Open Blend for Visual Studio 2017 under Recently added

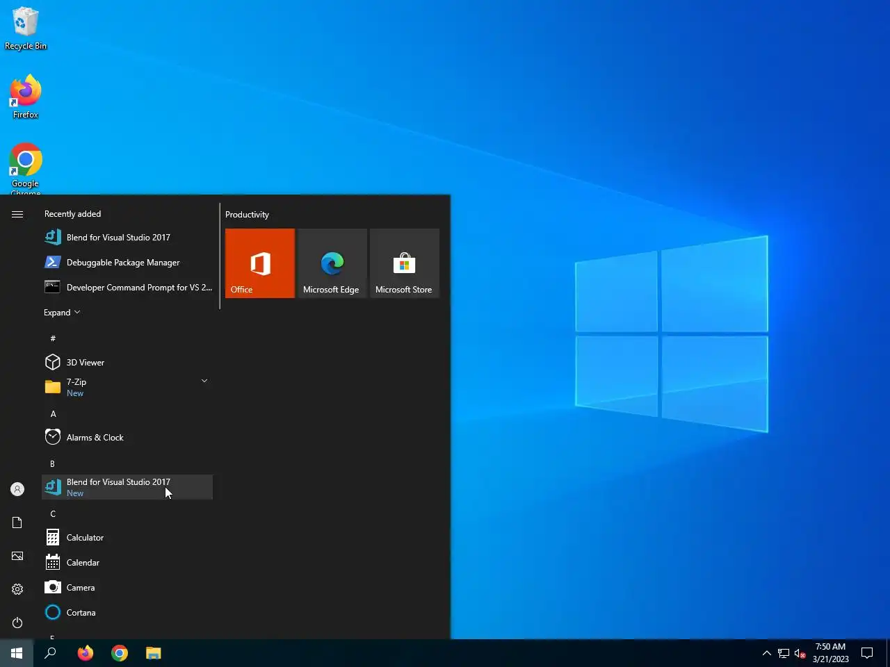tap(127, 238)
